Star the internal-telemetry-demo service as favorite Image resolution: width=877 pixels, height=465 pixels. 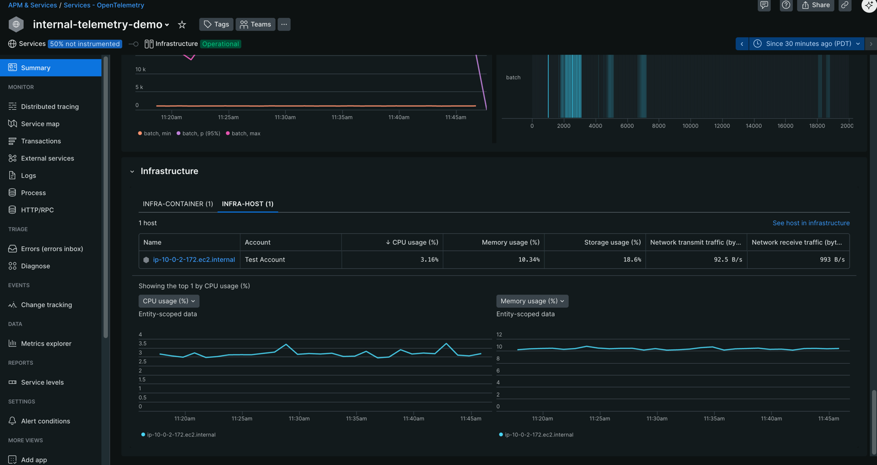pyautogui.click(x=182, y=25)
